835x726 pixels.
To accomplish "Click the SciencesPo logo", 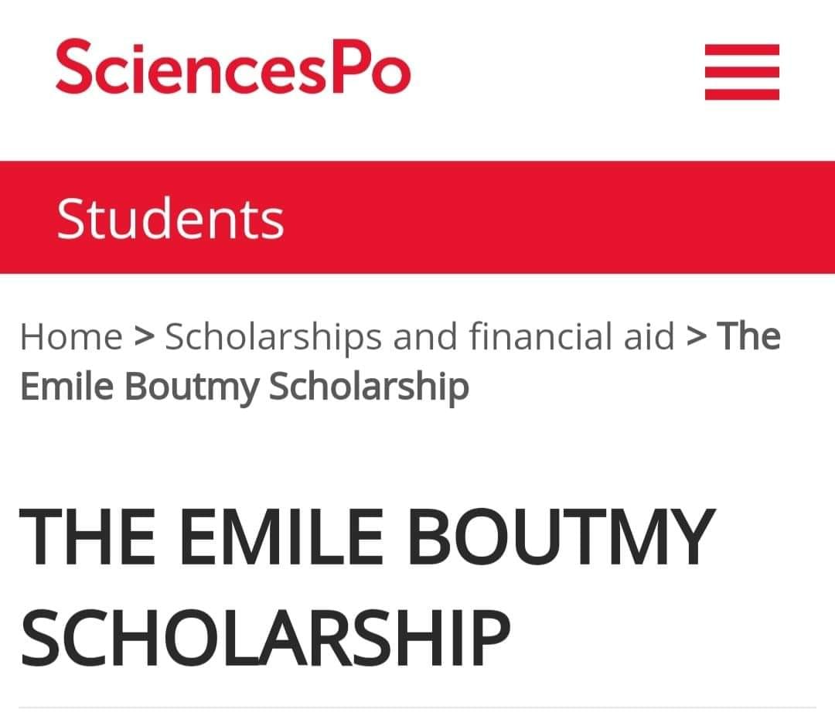I will click(232, 68).
